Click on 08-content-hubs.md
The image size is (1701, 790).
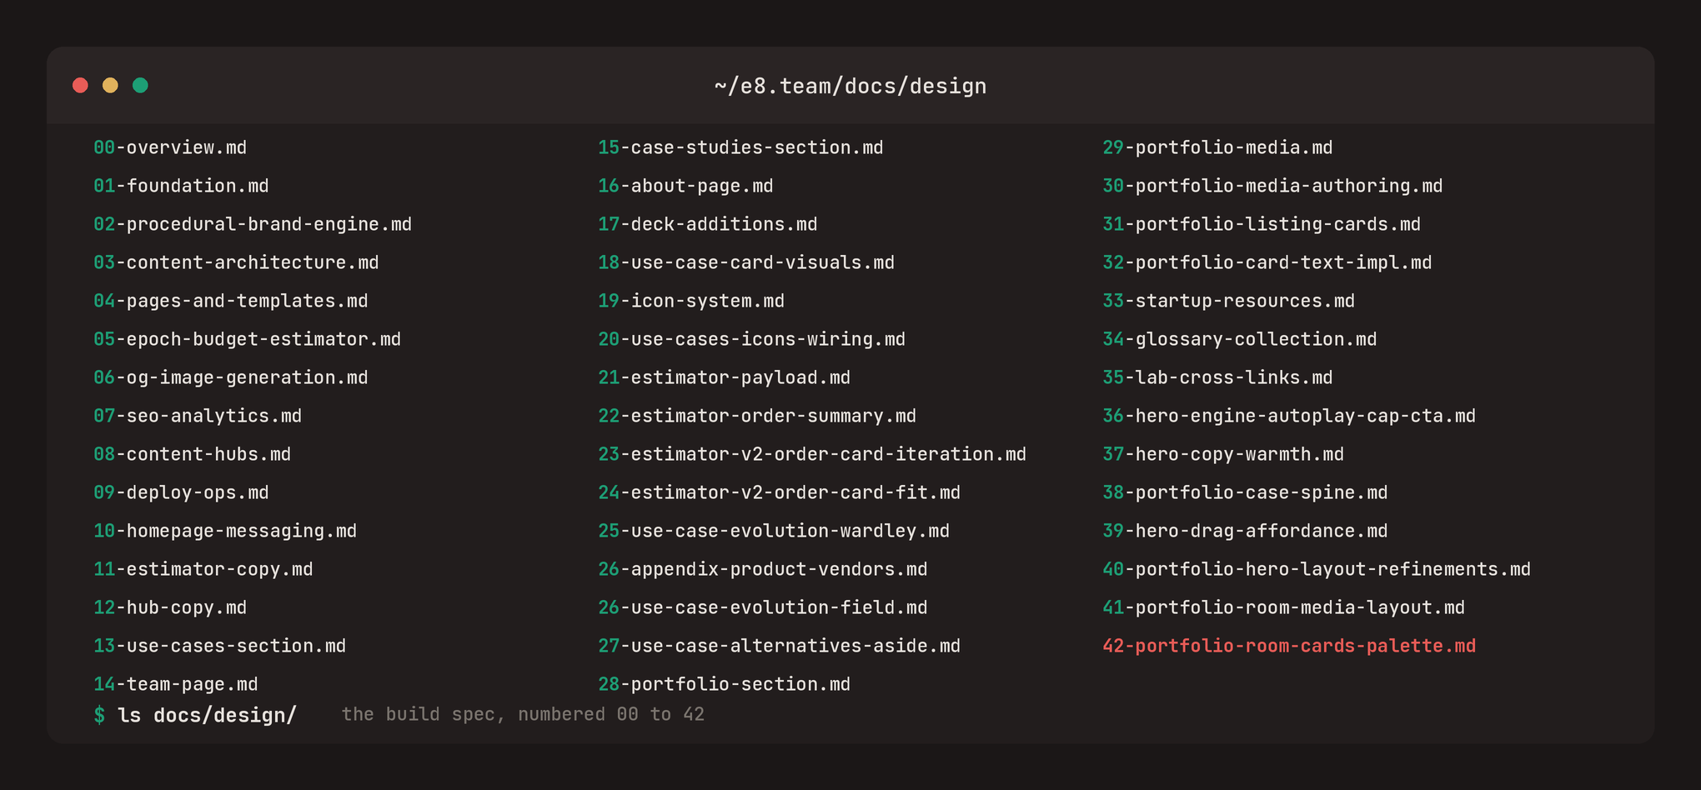tap(193, 454)
